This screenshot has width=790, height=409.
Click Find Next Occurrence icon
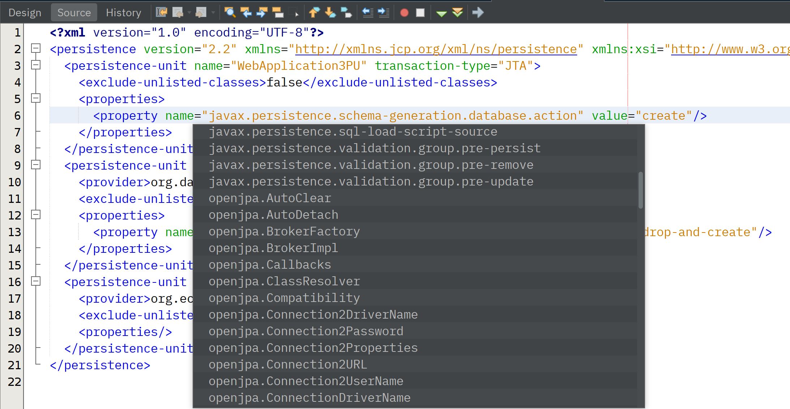(x=262, y=13)
